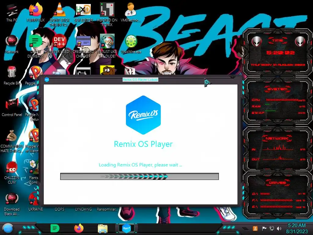Viewport: 313px width, 235px height.
Task: Click the Start orb on the taskbar
Action: tap(8, 229)
